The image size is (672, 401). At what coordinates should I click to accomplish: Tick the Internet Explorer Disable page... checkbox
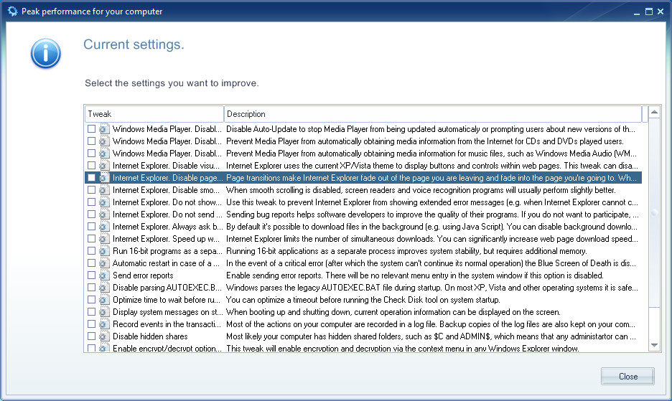(91, 178)
